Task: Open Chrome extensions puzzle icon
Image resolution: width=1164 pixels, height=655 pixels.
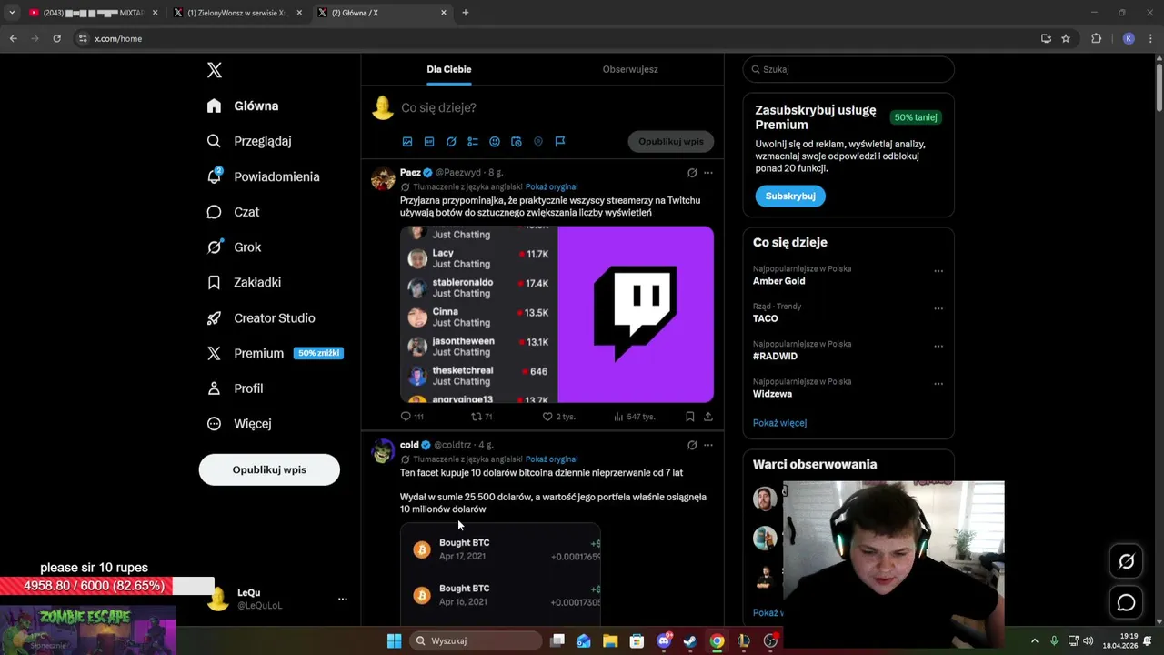Action: [x=1096, y=38]
